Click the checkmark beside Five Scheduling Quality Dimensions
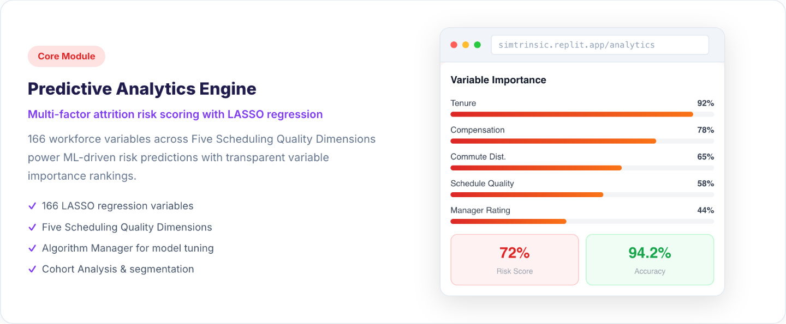 tap(32, 227)
